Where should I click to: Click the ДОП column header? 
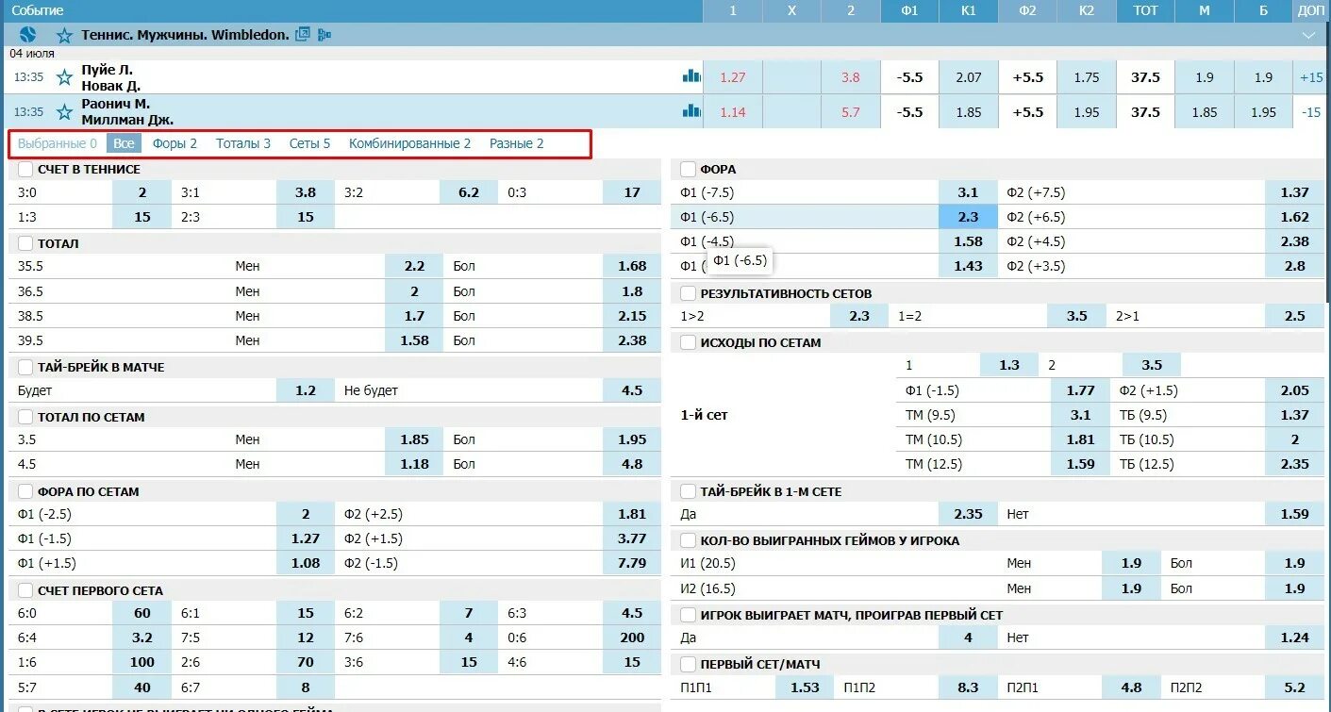1311,10
